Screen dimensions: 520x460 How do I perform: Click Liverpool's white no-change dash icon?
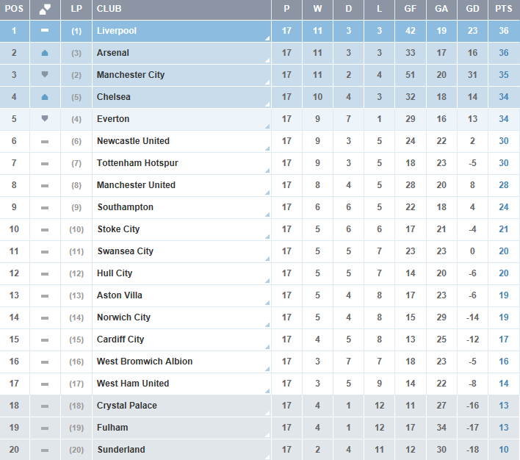point(45,31)
